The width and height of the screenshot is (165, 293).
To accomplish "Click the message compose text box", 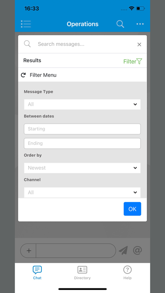I will [x=76, y=250].
